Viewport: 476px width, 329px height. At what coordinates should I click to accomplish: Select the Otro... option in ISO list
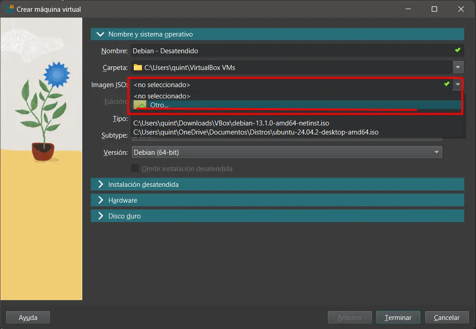click(x=159, y=105)
